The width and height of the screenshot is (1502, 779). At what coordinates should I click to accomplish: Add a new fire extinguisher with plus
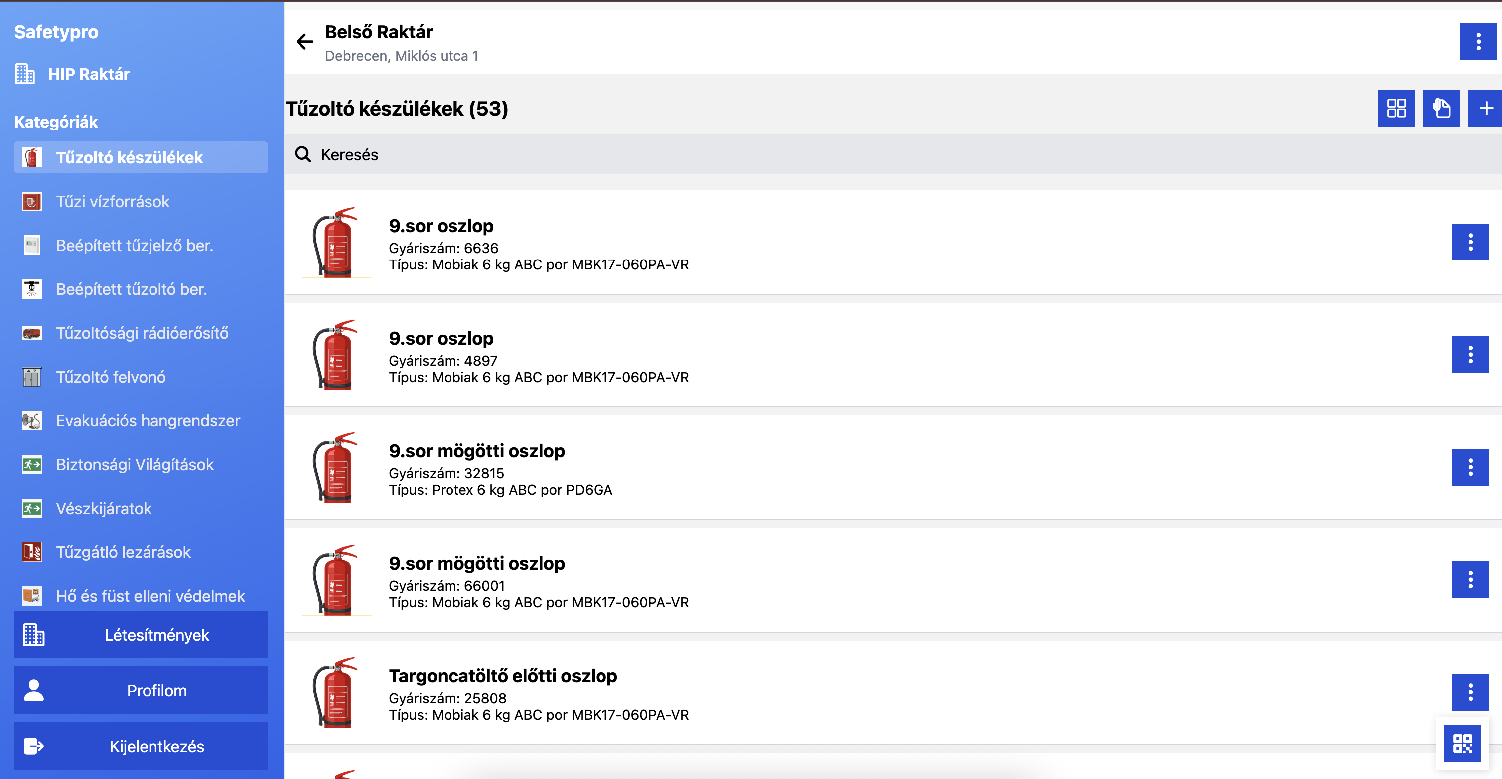tap(1485, 108)
